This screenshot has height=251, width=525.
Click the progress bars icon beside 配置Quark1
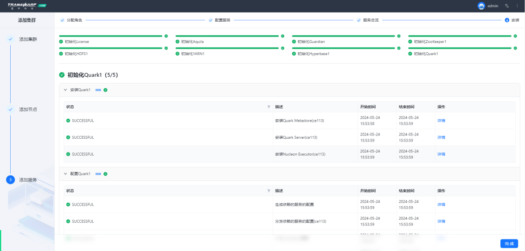(x=98, y=174)
